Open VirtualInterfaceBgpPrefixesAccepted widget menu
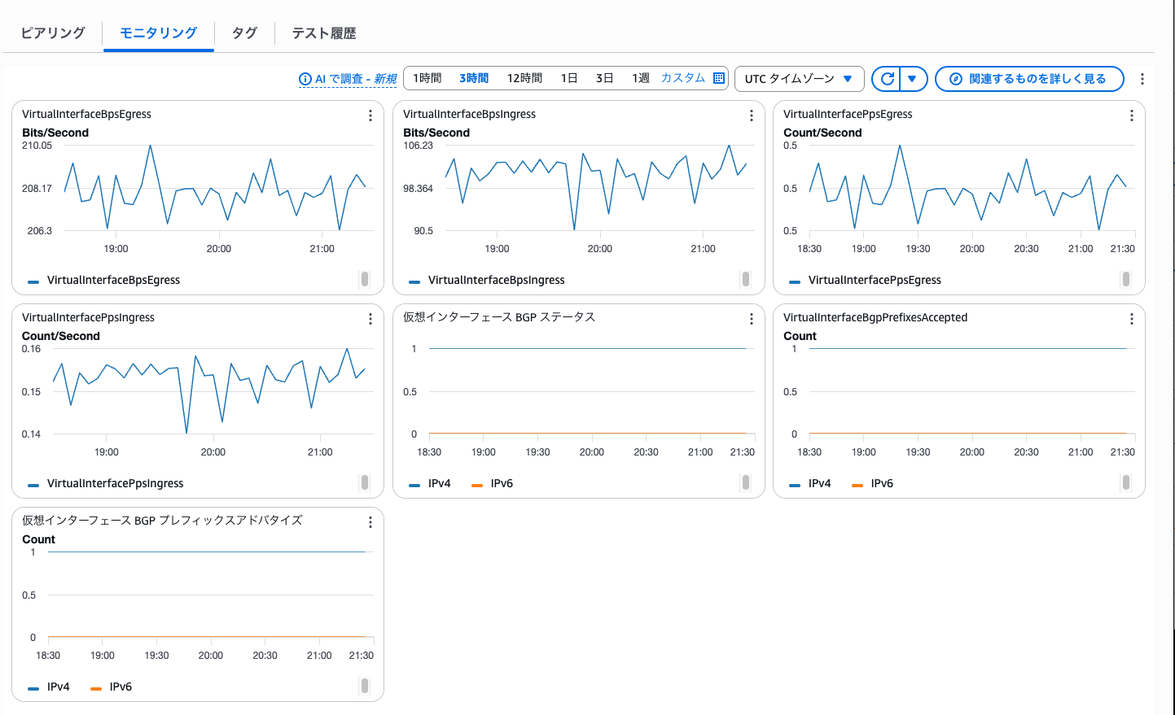Screen dimensions: 1175x715 pos(1131,319)
